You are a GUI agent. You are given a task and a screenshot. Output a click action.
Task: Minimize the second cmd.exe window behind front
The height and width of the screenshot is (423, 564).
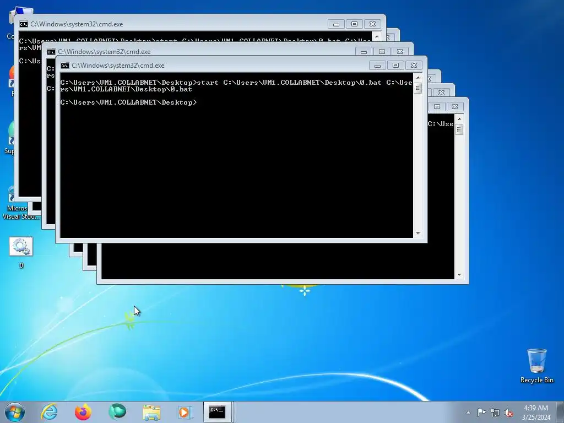pos(364,52)
